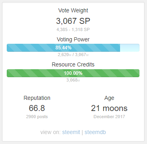Click the 3,068 resource credits amount
147x144 pixels.
pos(73,80)
